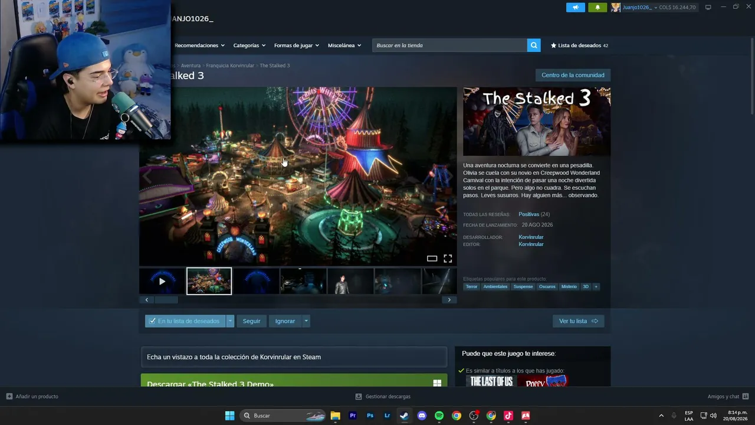Click 'The Stalked 3' breadcrumb

pos(275,66)
